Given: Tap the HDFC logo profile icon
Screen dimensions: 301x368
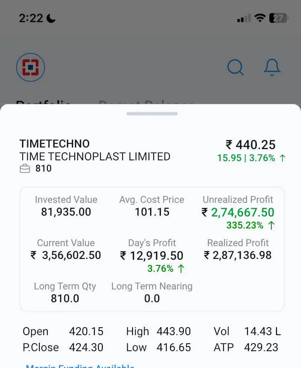Looking at the screenshot, I should coord(31,67).
